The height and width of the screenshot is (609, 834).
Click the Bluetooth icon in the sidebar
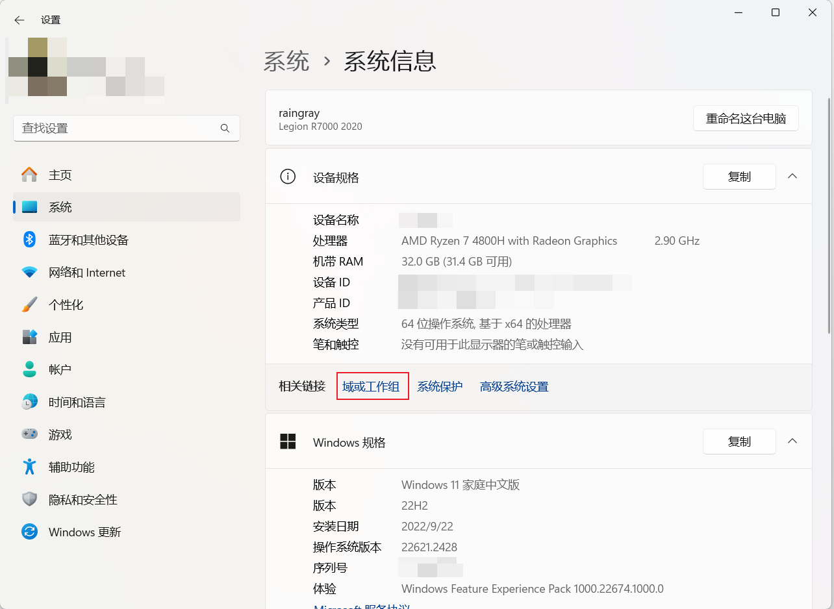(x=29, y=240)
